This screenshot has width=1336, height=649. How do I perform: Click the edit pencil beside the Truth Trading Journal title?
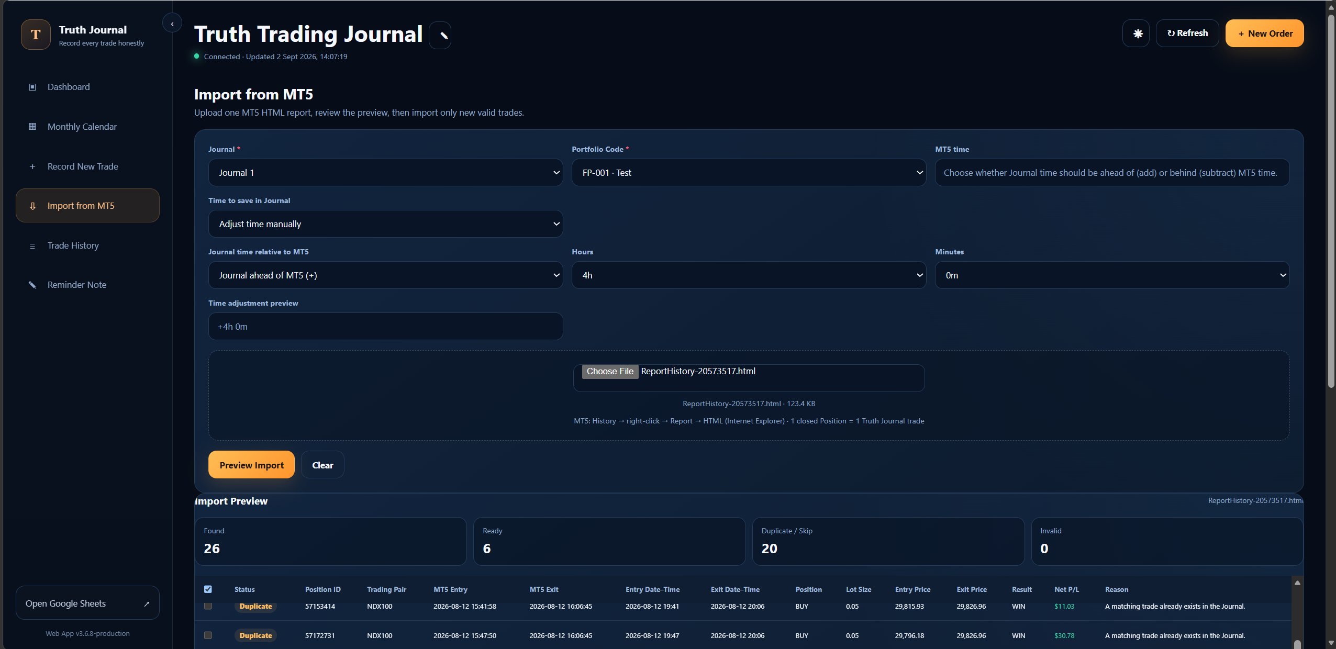coord(440,36)
